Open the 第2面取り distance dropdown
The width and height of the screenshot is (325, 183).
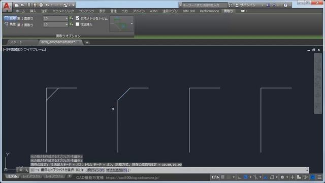pos(67,24)
